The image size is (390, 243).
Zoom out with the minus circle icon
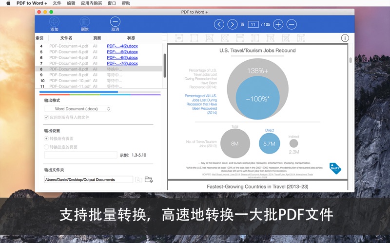click(292, 24)
